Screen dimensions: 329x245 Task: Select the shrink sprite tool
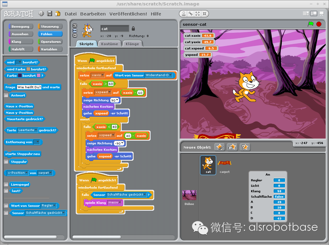click(204, 14)
